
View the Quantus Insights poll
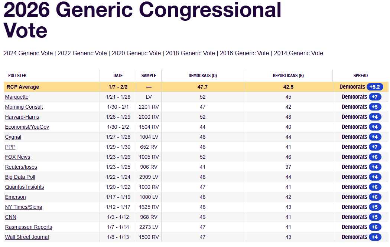[x=25, y=187]
